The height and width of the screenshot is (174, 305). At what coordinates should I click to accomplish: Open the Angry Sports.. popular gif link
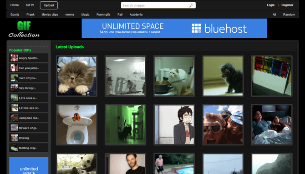(x=29, y=58)
